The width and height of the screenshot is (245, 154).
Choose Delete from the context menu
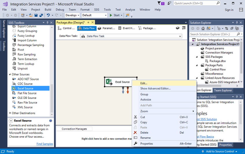tap(164, 132)
